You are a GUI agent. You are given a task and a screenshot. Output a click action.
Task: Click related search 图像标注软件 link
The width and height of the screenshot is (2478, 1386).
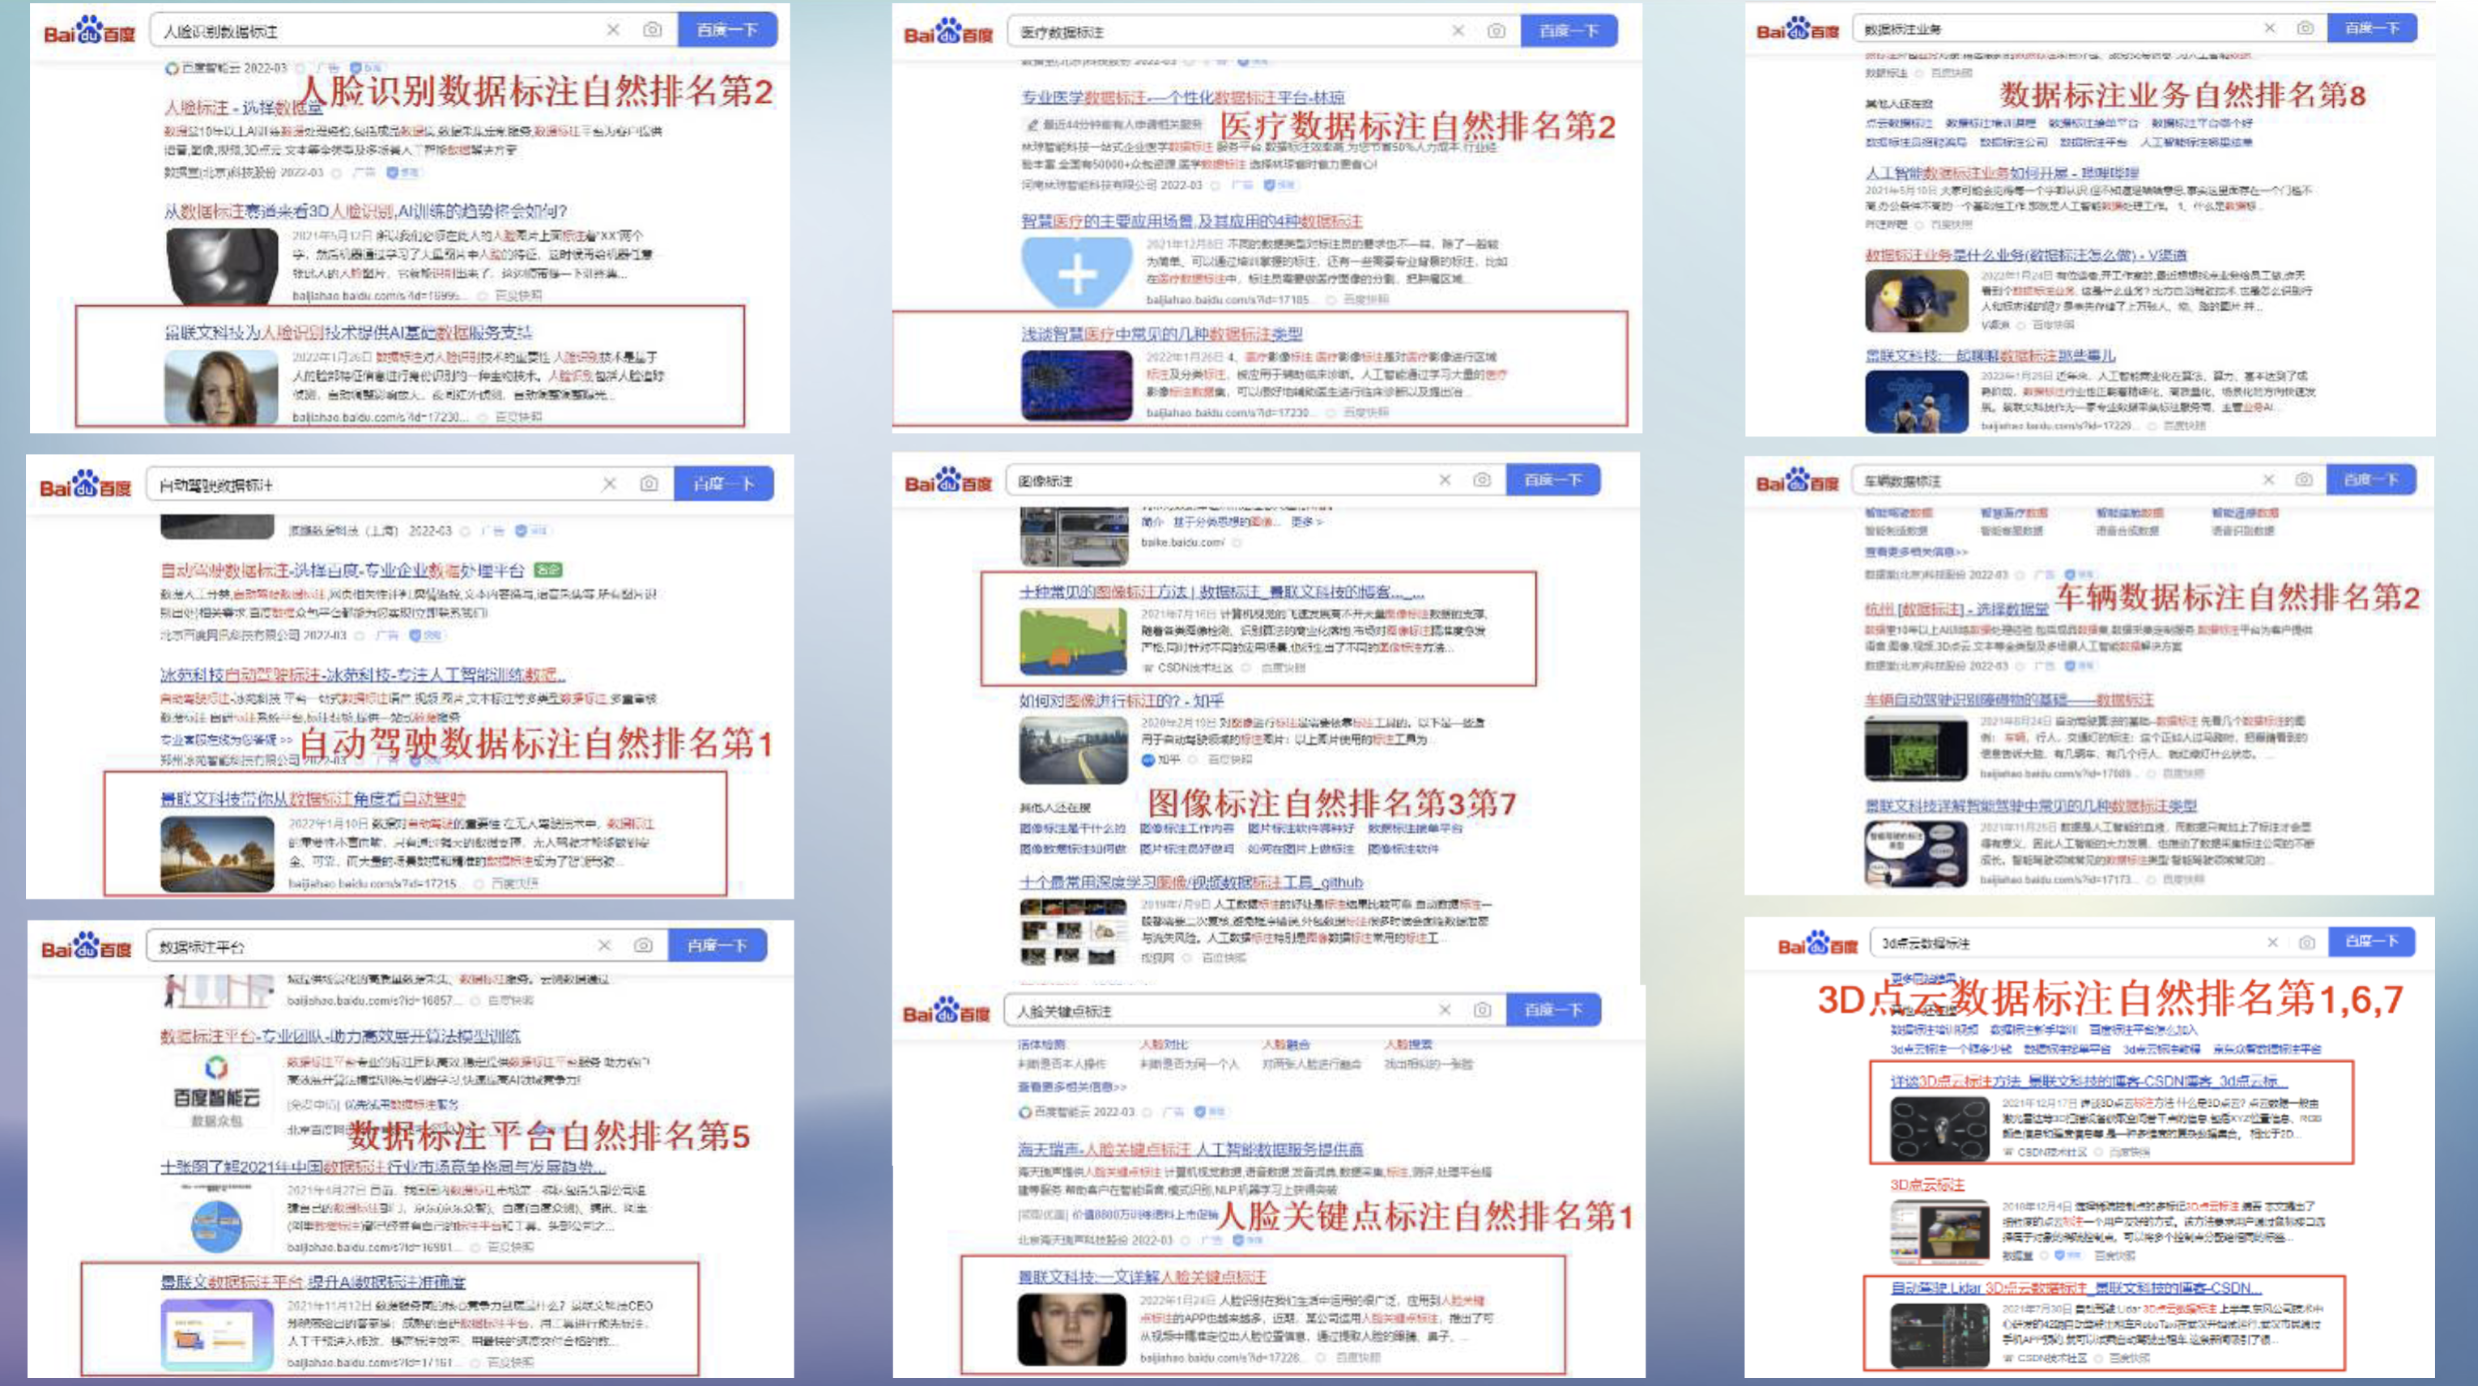1403,849
